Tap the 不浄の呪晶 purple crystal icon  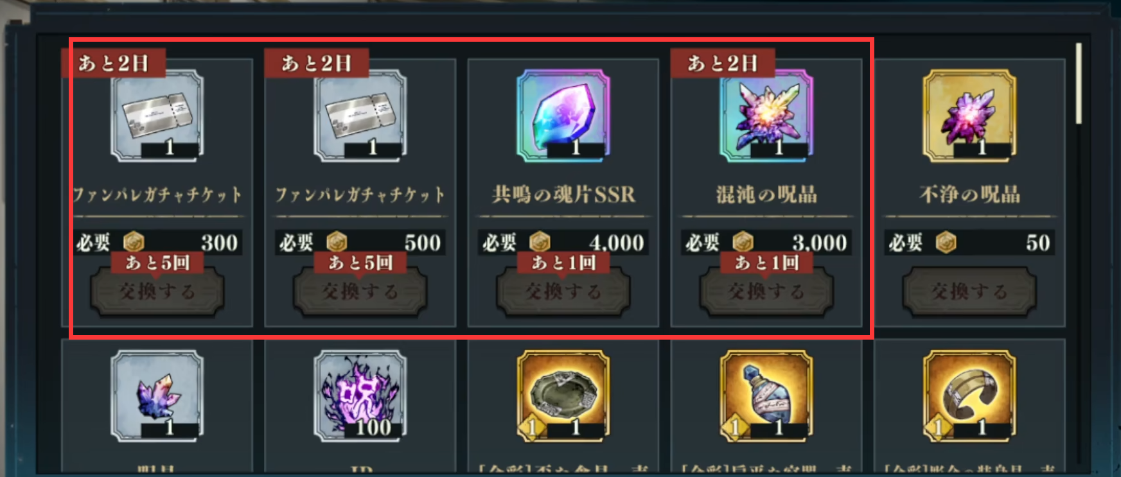pyautogui.click(x=969, y=116)
